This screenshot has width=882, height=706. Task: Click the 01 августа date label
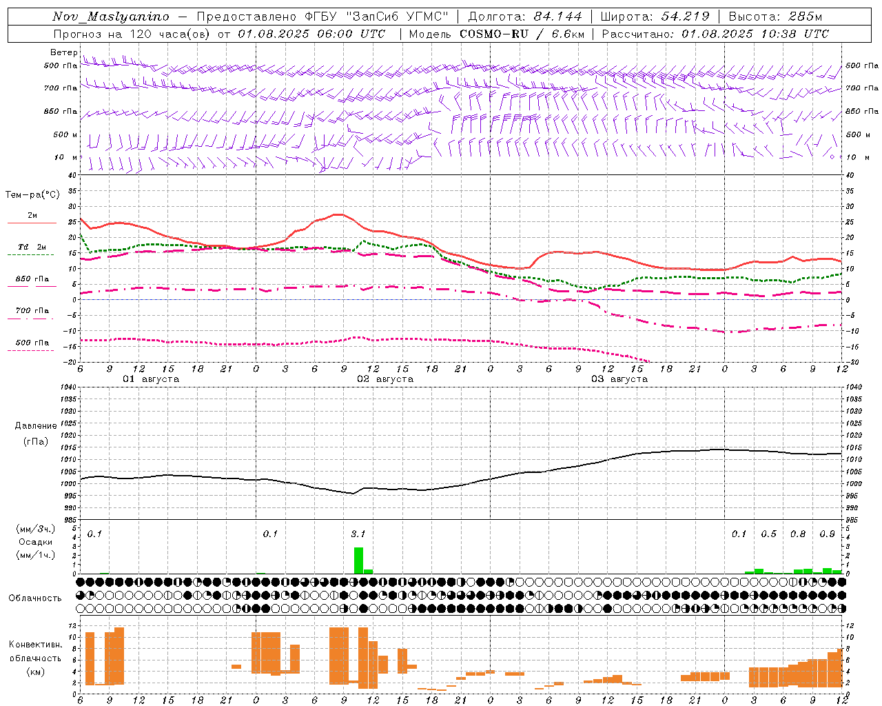click(151, 379)
